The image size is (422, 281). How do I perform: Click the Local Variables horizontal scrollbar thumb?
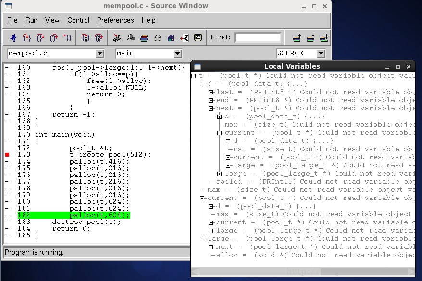point(363,271)
